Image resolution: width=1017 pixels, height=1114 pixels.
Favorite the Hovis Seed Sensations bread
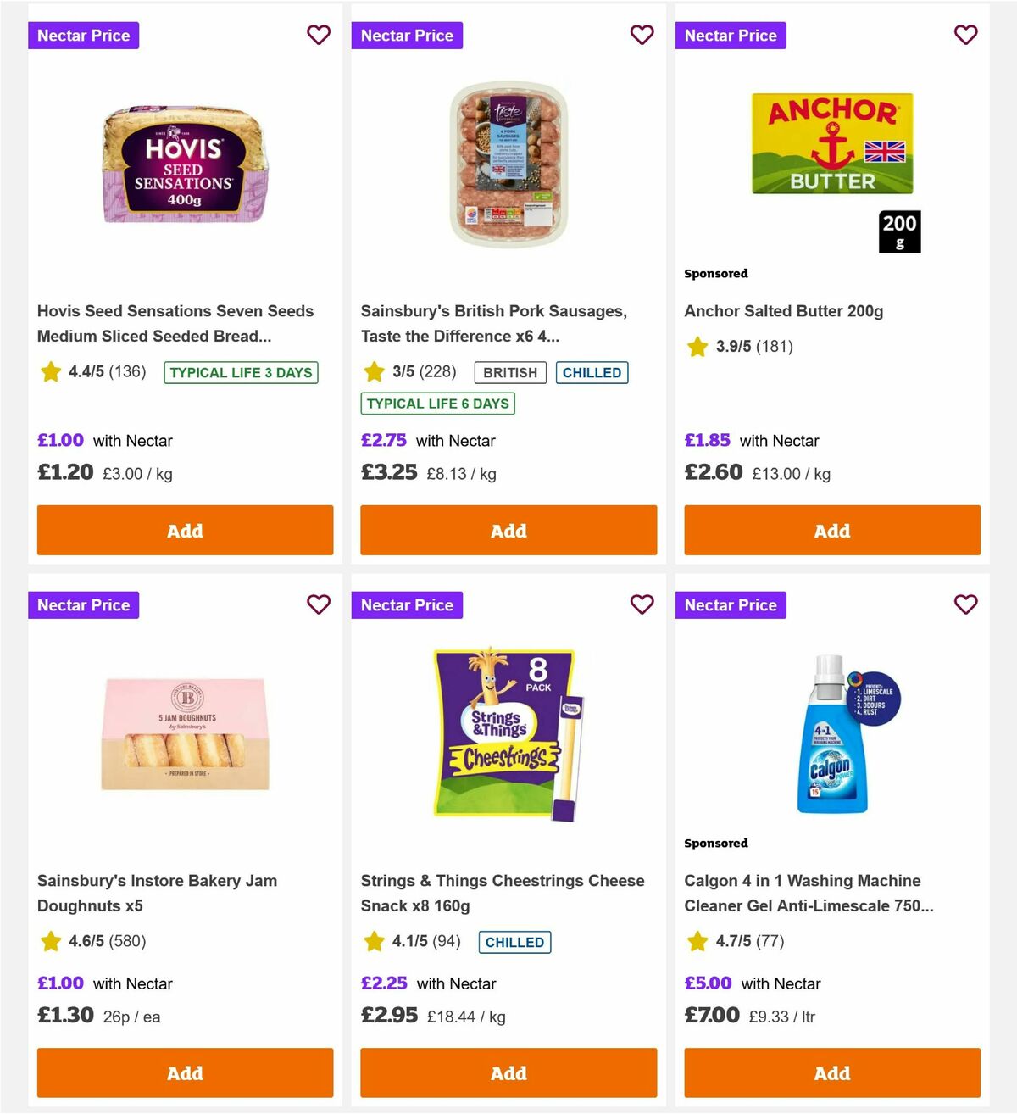pos(319,35)
